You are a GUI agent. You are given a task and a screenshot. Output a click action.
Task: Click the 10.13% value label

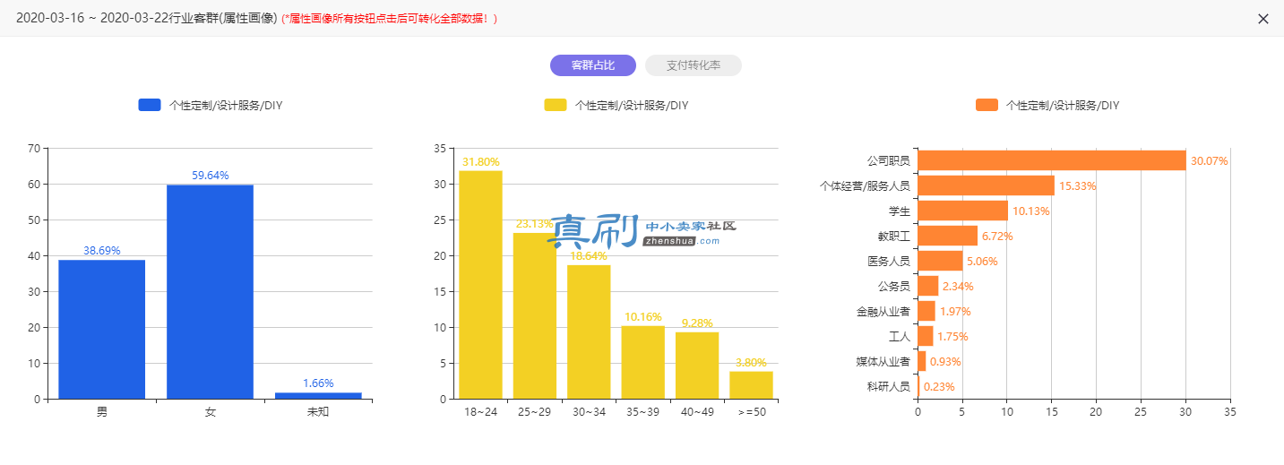(x=1031, y=211)
